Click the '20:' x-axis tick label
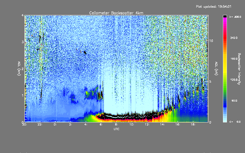Image resolution: width=245 pixels, height=153 pixels. click(x=25, y=125)
